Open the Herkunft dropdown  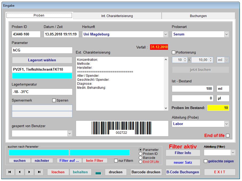click(166, 34)
